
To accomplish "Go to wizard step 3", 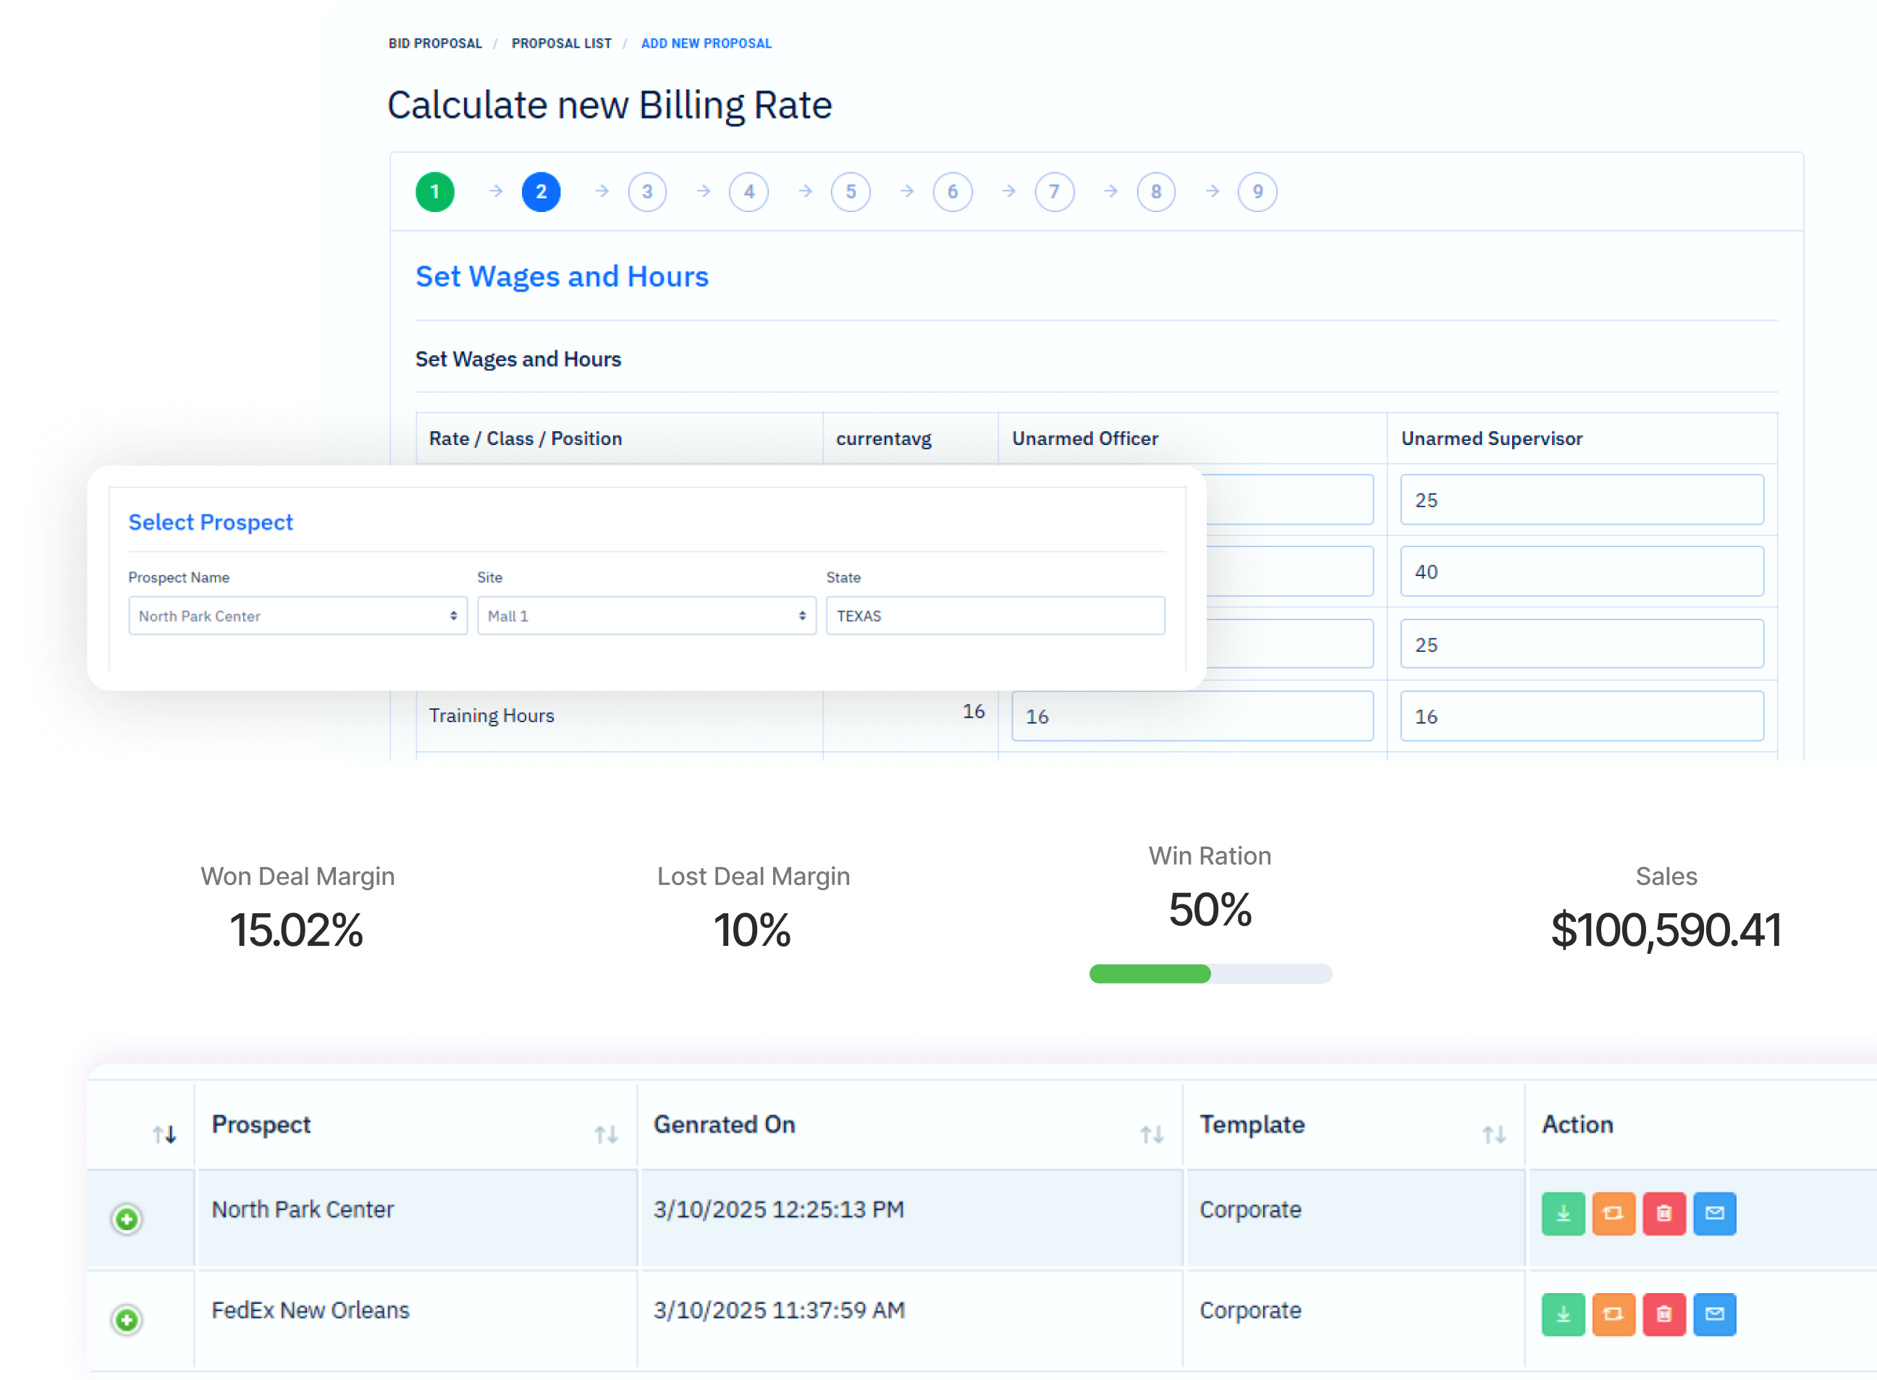I will (647, 192).
